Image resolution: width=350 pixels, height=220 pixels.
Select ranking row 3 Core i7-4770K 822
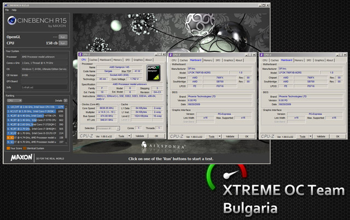tap(36, 116)
